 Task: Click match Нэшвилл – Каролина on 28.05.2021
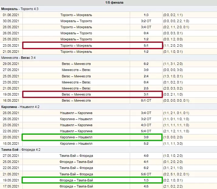76,113
